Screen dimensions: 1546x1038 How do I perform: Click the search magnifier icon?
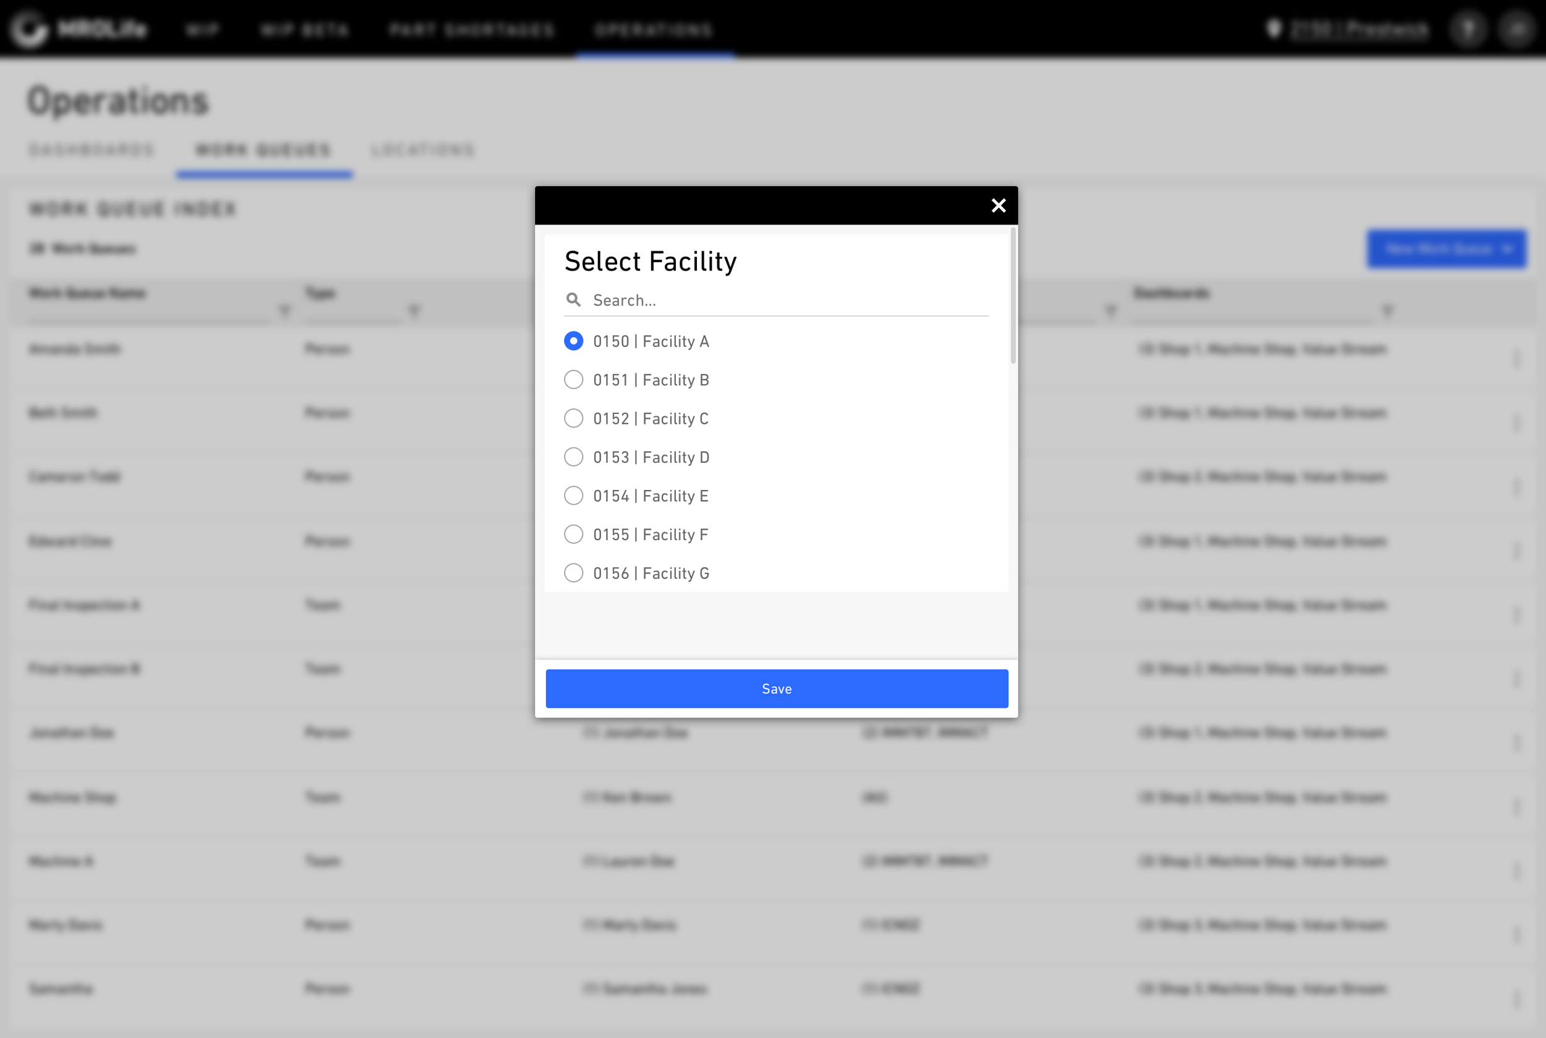(x=573, y=300)
